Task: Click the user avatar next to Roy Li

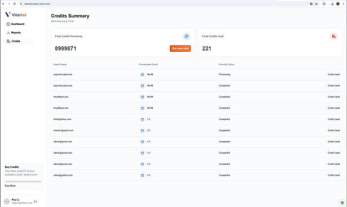Action: 7,201
